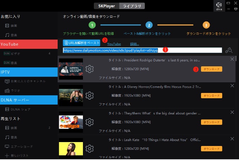
Task: Open 映画 under 再生リスト
Action: pos(11,128)
